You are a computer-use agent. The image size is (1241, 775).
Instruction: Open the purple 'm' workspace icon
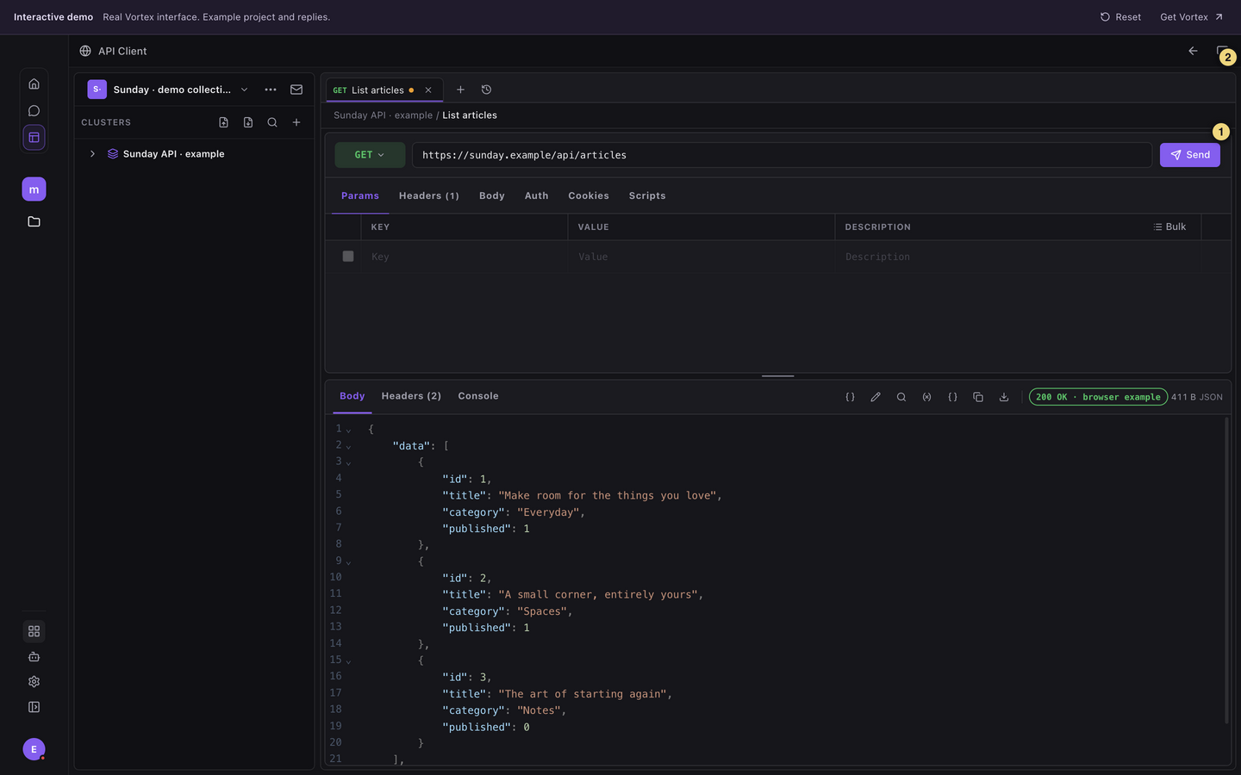(x=34, y=189)
